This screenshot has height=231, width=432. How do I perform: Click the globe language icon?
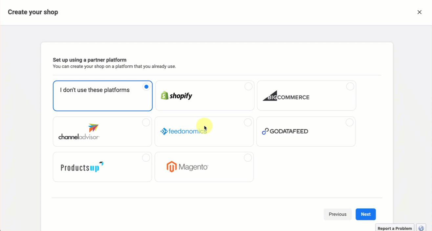[421, 228]
